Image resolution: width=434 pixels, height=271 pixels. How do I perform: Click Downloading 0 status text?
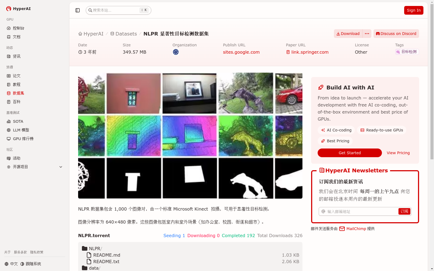[x=203, y=236]
